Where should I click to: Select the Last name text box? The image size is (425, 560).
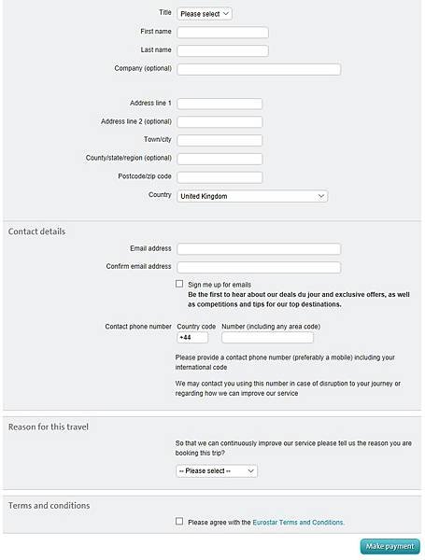pyautogui.click(x=222, y=50)
